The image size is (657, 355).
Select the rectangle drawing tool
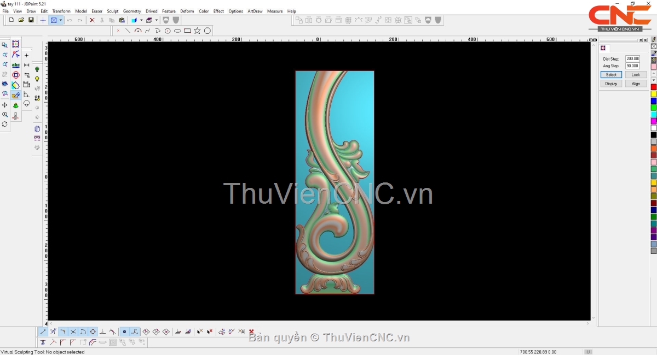click(187, 31)
